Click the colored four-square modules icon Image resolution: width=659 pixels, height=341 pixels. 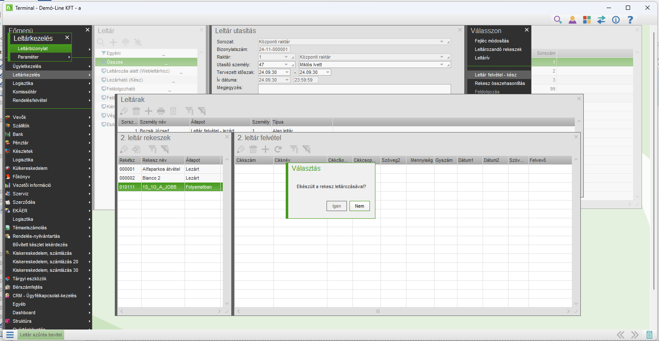point(587,20)
